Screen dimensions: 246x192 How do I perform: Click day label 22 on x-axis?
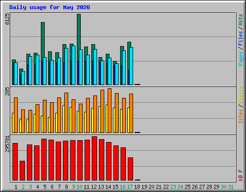point(166,187)
